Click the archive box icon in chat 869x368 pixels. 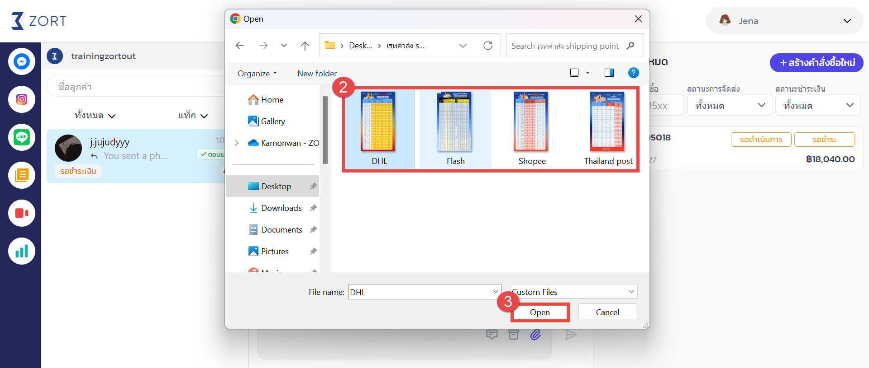(x=514, y=335)
